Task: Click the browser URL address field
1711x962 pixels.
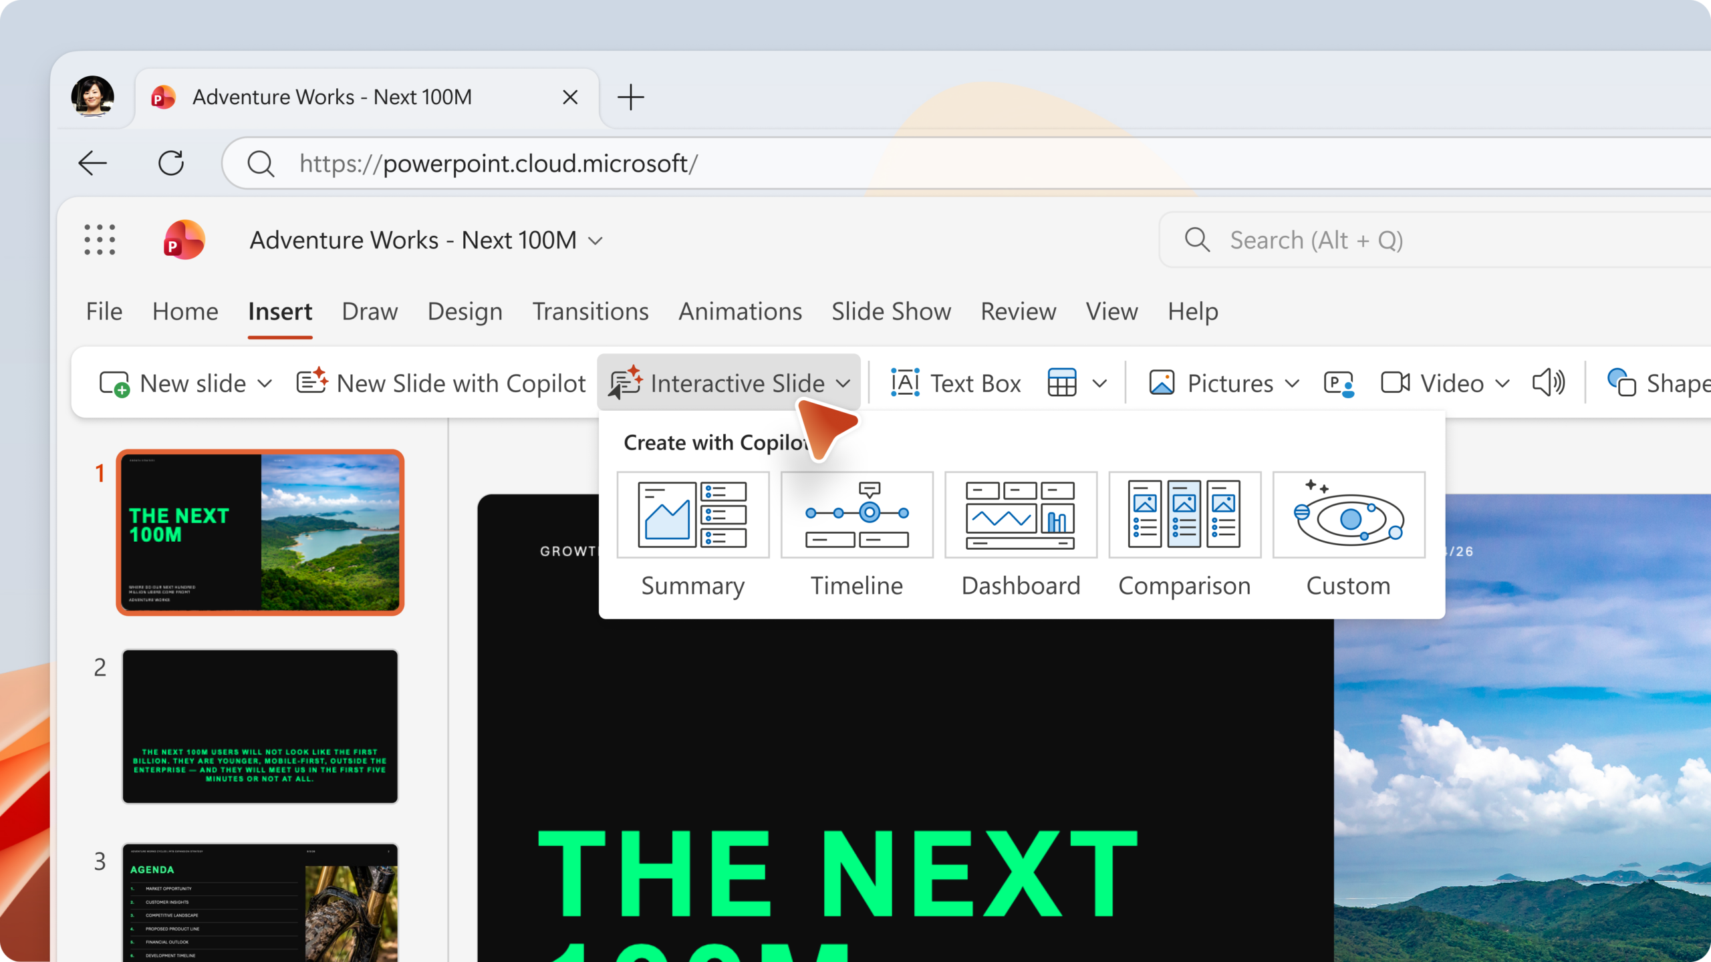Action: (x=966, y=164)
